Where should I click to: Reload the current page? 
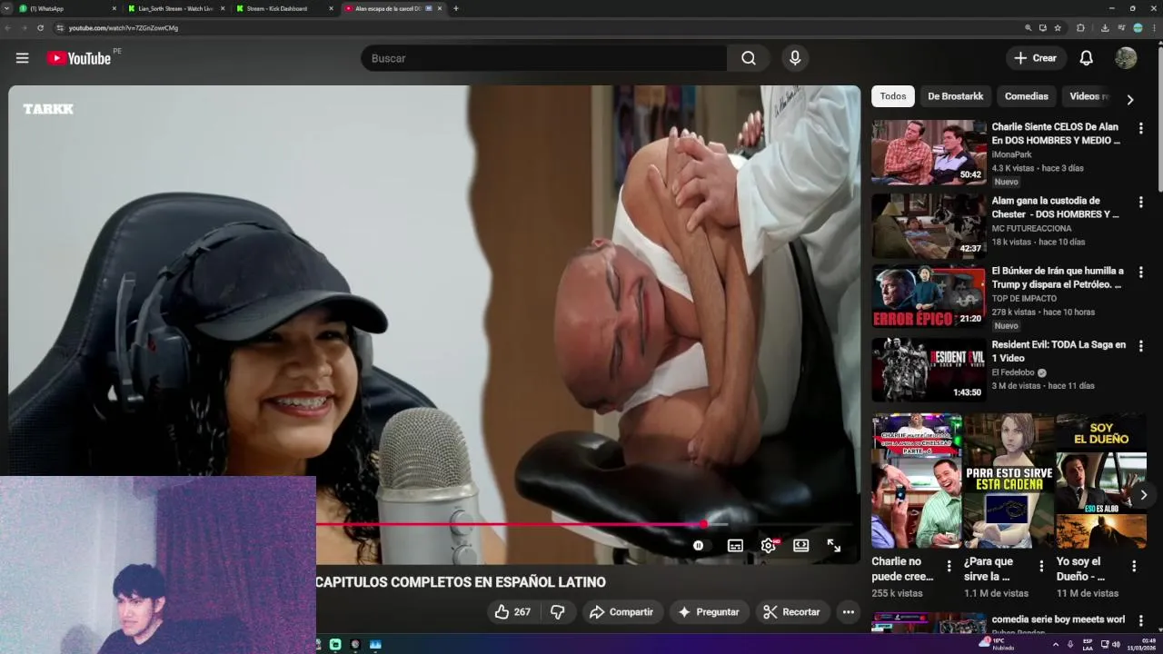pos(40,28)
